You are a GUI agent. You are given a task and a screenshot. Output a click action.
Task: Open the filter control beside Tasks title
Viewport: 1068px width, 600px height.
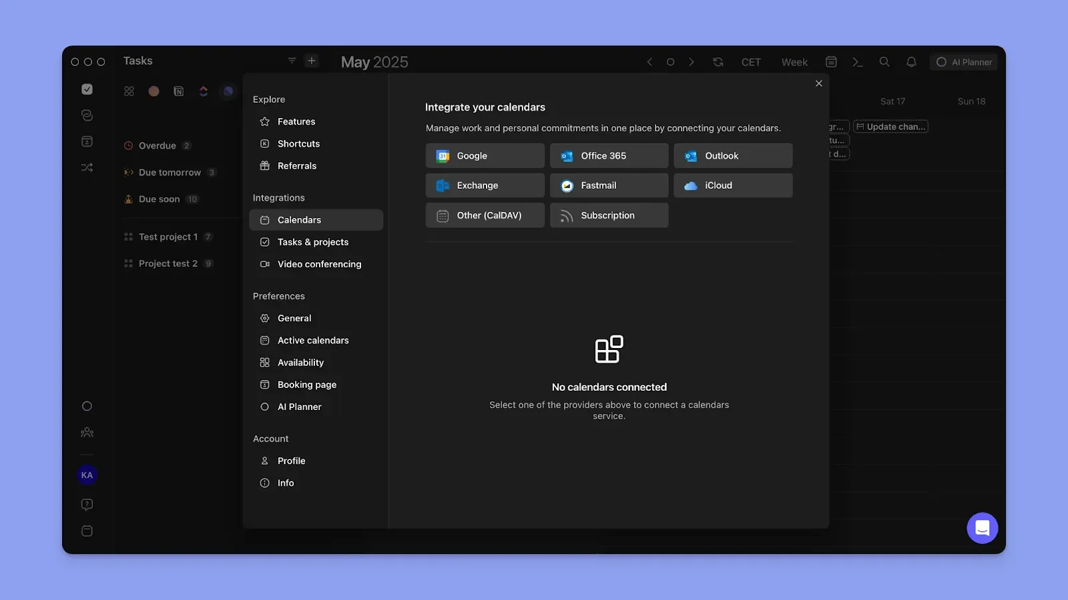point(292,60)
